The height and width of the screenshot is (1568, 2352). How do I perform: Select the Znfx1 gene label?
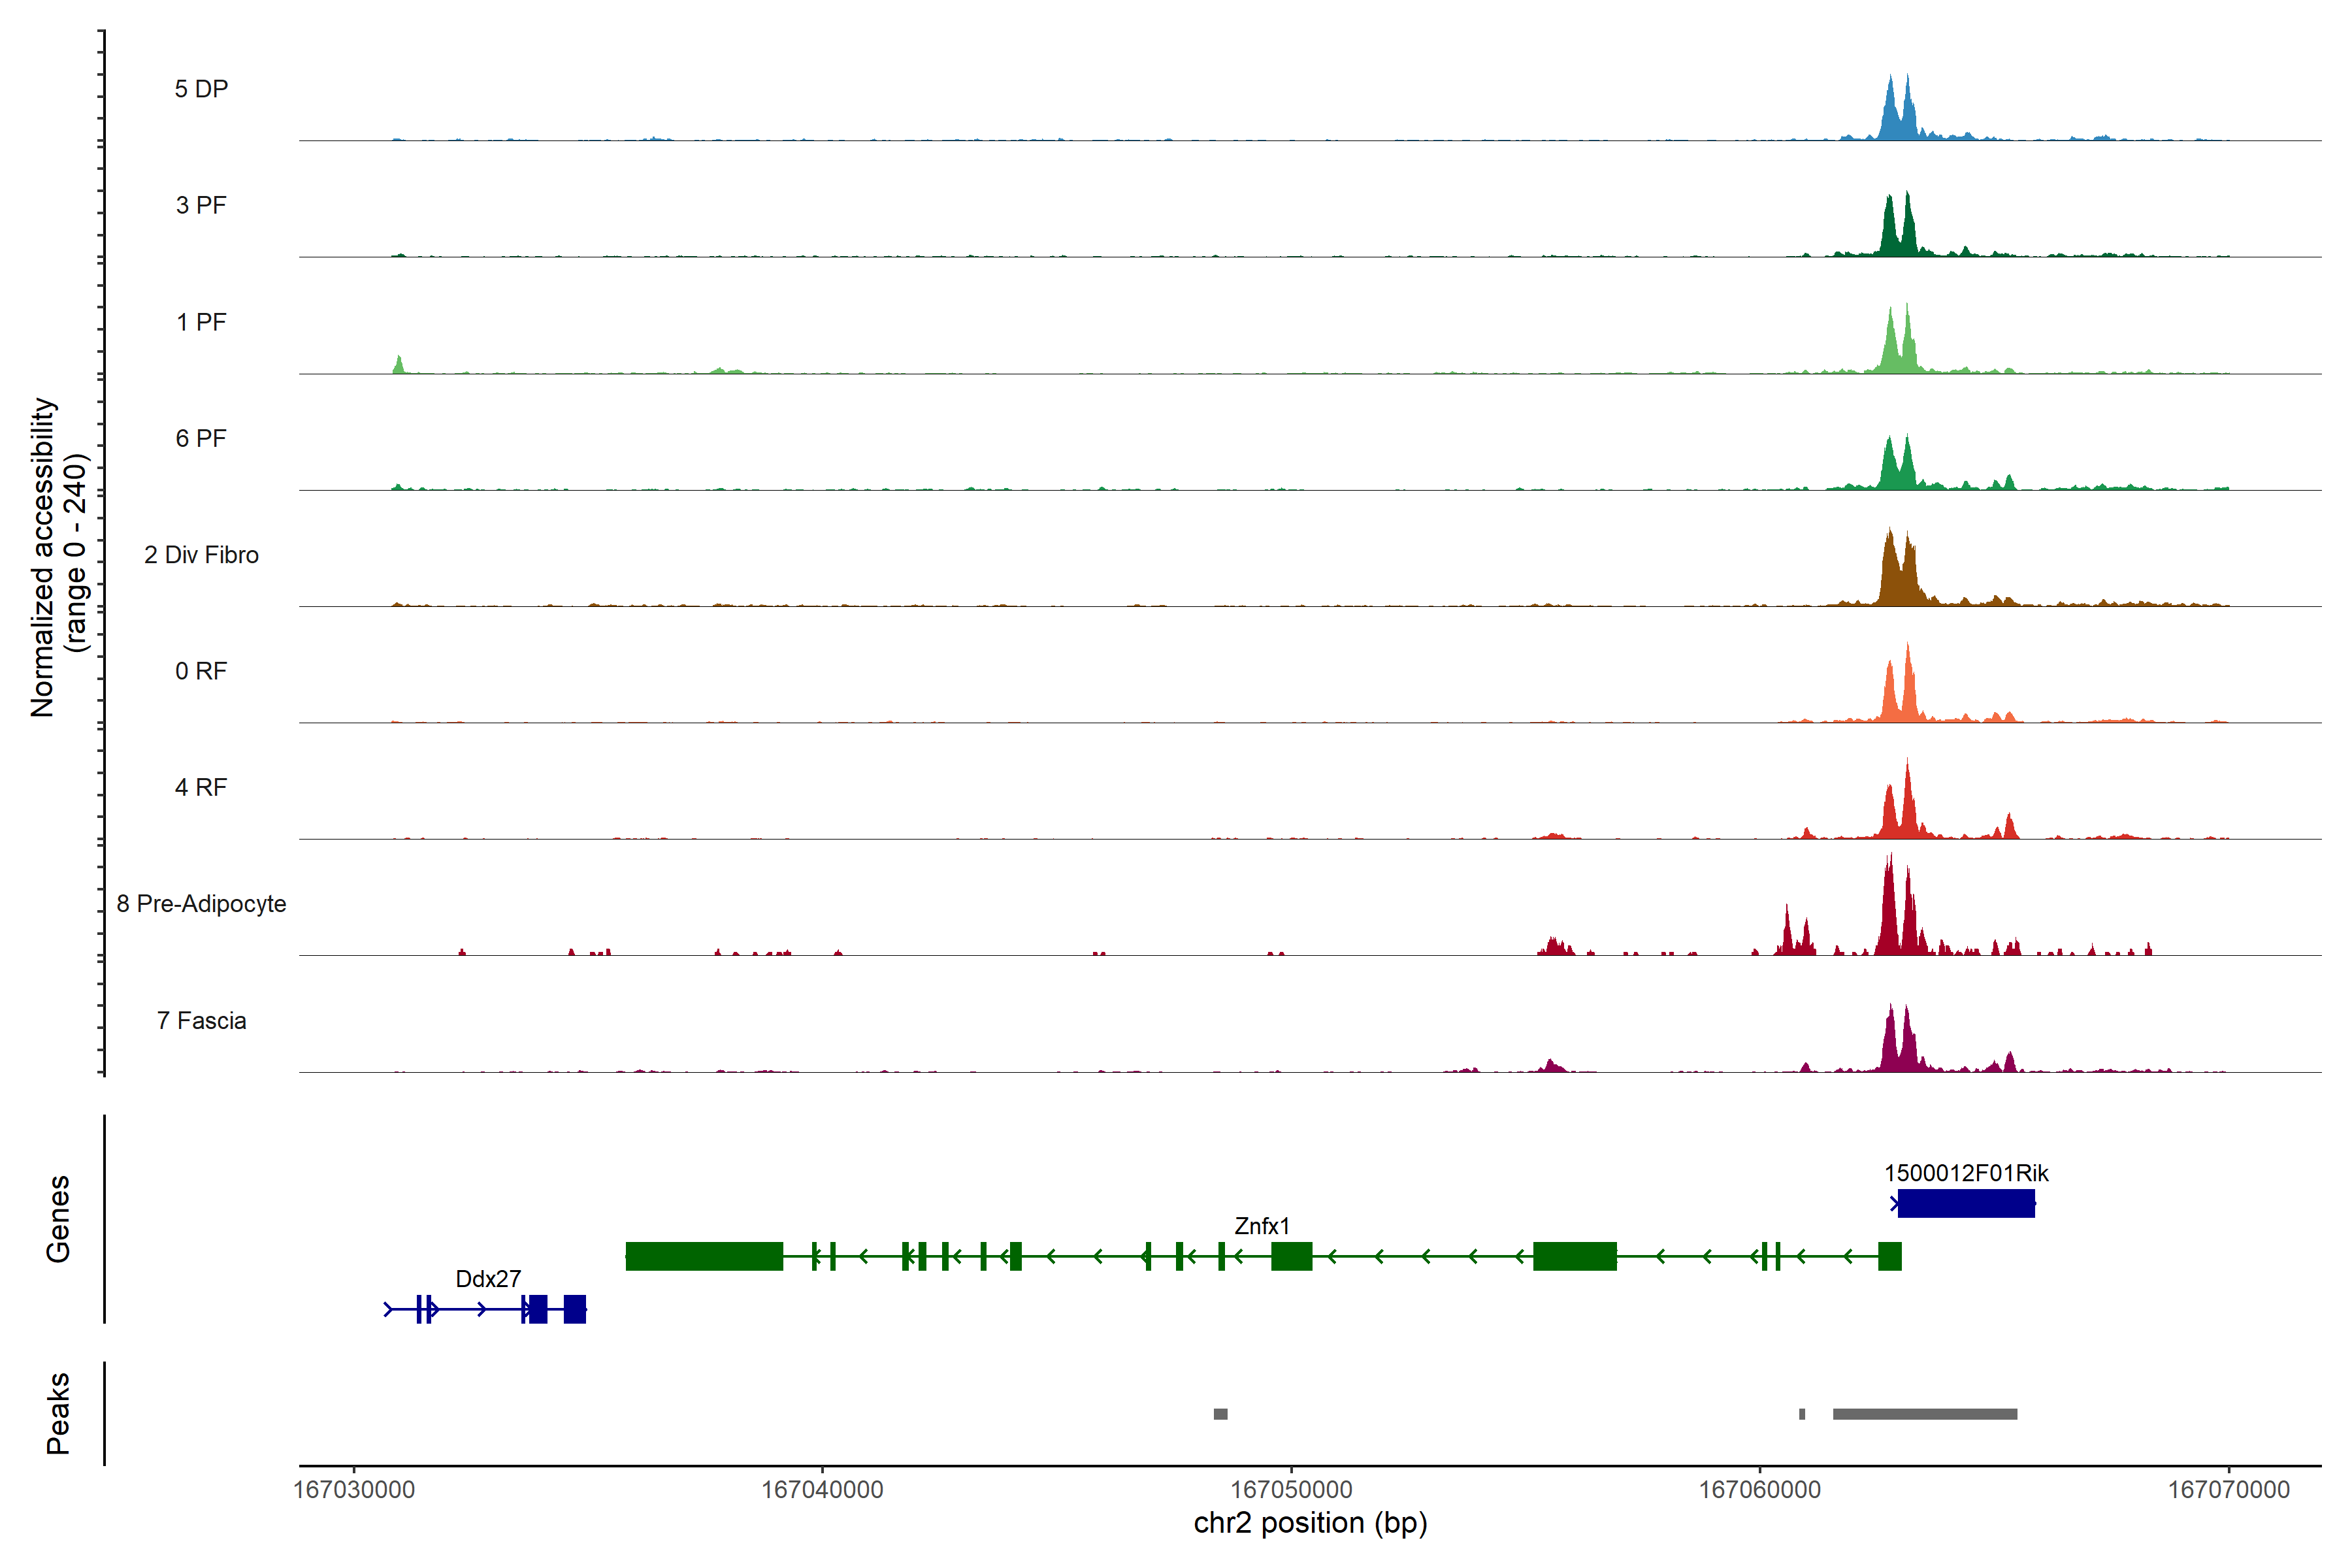click(1262, 1226)
